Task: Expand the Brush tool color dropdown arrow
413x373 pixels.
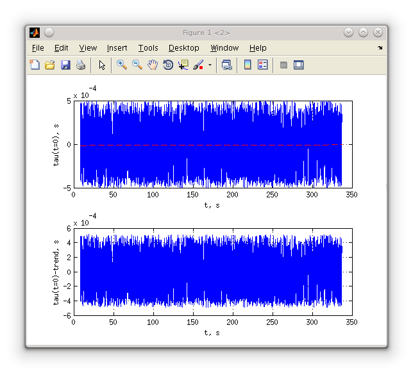Action: tap(210, 65)
